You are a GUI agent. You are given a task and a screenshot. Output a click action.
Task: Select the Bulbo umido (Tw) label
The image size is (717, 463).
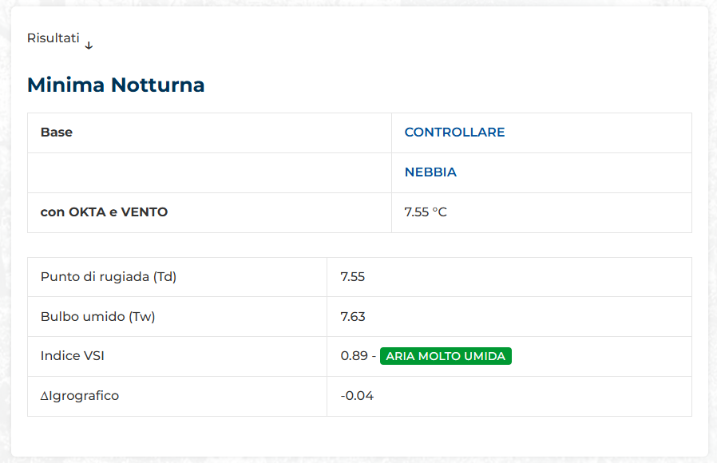[x=97, y=317]
